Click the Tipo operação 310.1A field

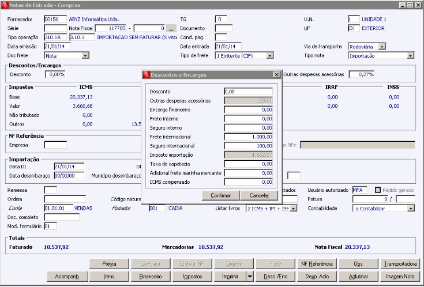56,37
